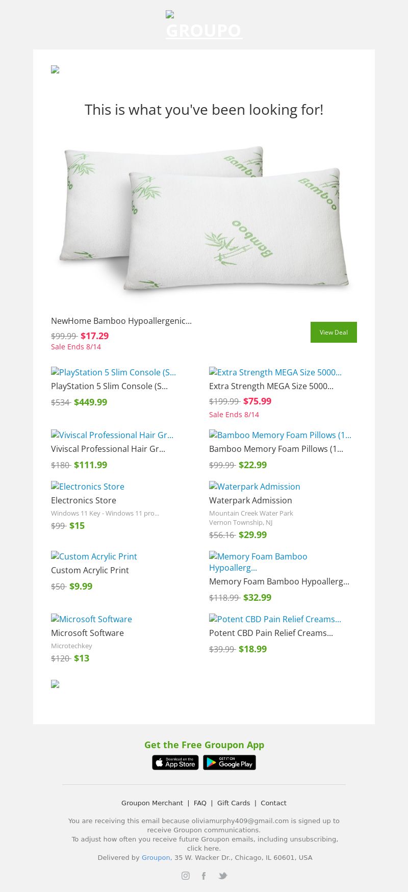The width and height of the screenshot is (408, 892).
Task: Open the Facebook icon link
Action: coord(203,876)
